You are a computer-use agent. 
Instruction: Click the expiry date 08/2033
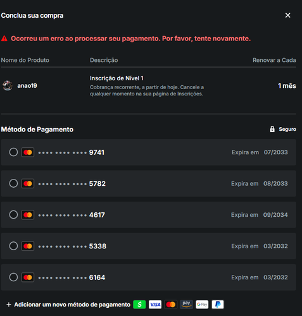point(275,183)
